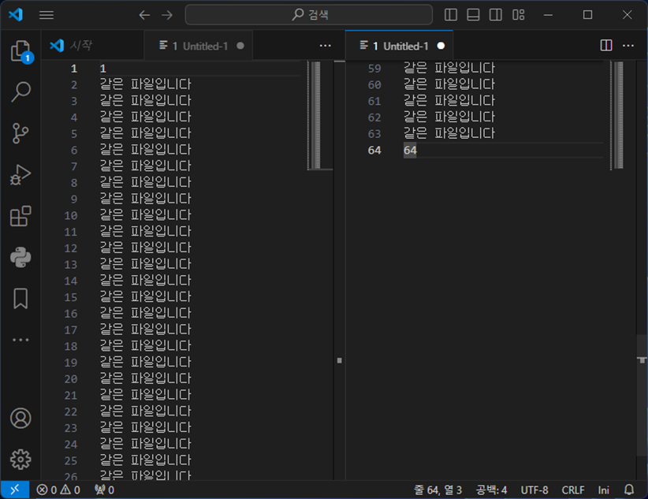Image resolution: width=648 pixels, height=499 pixels.
Task: Select Untitled-1 tab in left editor group
Action: click(199, 46)
